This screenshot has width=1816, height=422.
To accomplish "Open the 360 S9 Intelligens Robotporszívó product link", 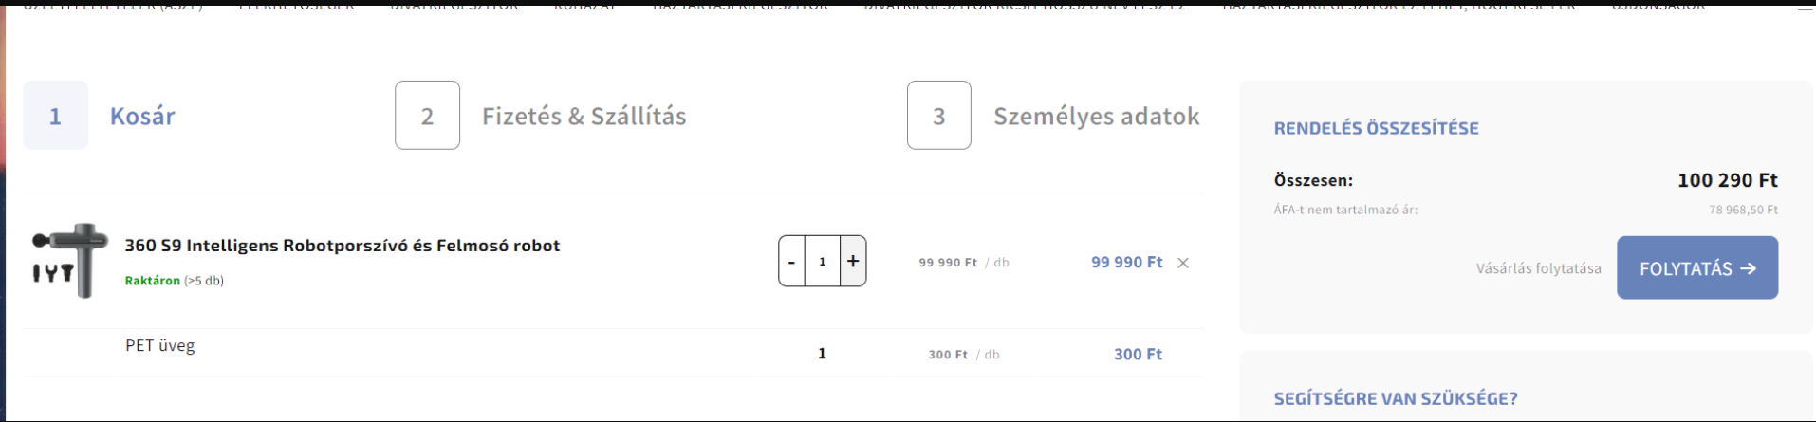I will pyautogui.click(x=343, y=246).
